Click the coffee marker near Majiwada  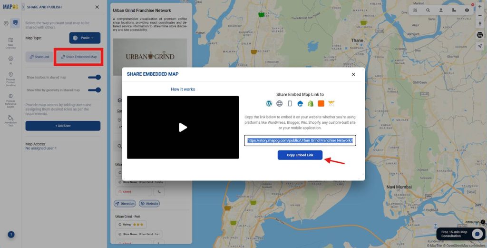coord(363,23)
